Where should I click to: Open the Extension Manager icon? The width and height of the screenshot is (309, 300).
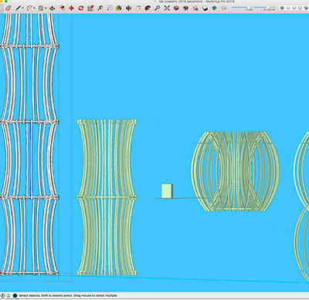pos(205,8)
